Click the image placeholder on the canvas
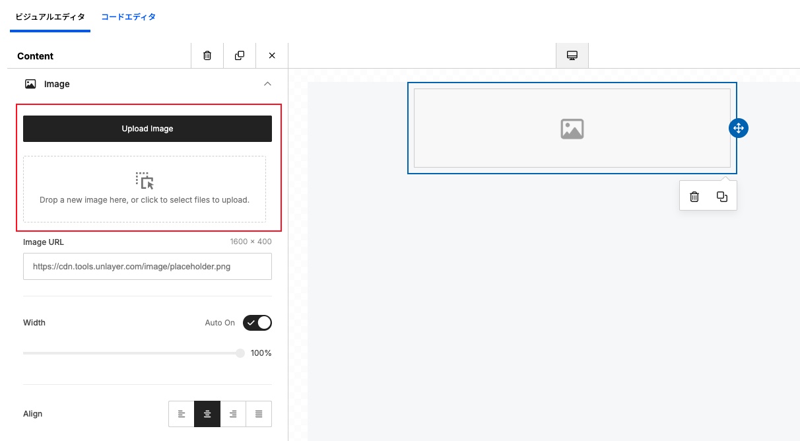This screenshot has width=800, height=441. tap(572, 128)
